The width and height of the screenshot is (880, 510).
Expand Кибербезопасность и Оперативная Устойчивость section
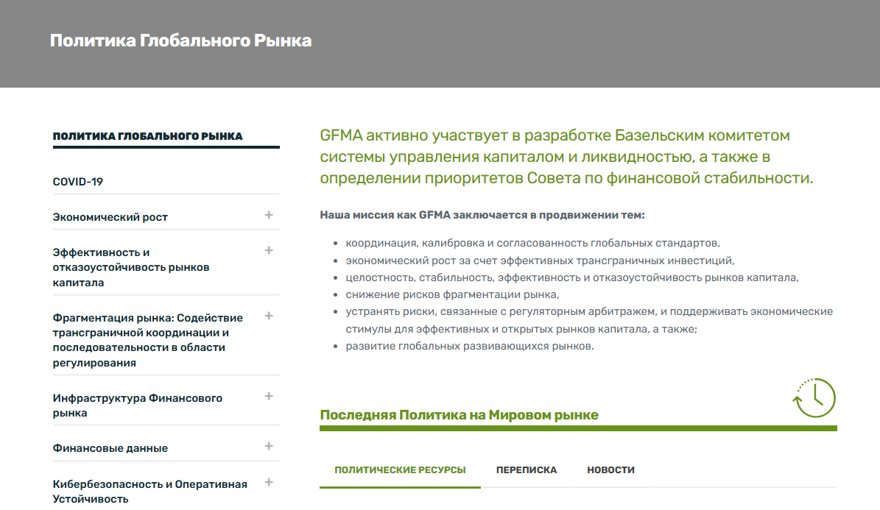click(x=269, y=482)
